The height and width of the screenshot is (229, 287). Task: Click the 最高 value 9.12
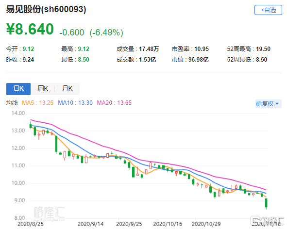tap(84, 49)
